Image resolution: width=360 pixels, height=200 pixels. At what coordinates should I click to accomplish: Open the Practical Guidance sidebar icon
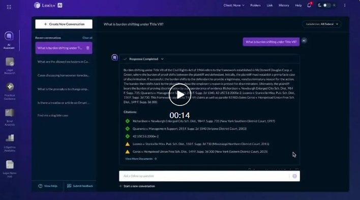coord(10,87)
